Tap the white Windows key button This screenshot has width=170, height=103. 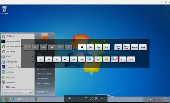click(82, 47)
